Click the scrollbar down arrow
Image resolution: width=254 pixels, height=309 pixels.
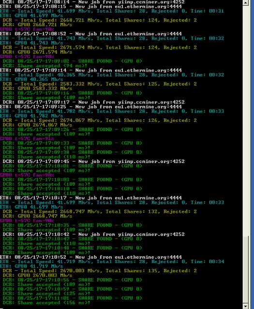(245, 306)
